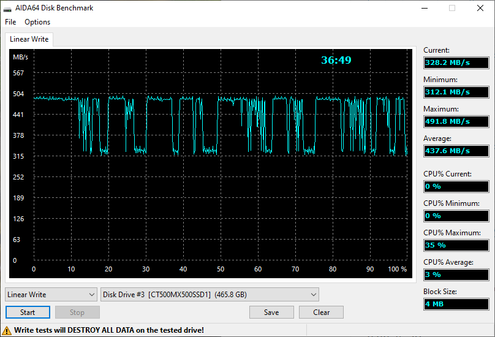Click the Block Size value 4 MB
Screen dimensions: 495x337
click(x=456, y=304)
